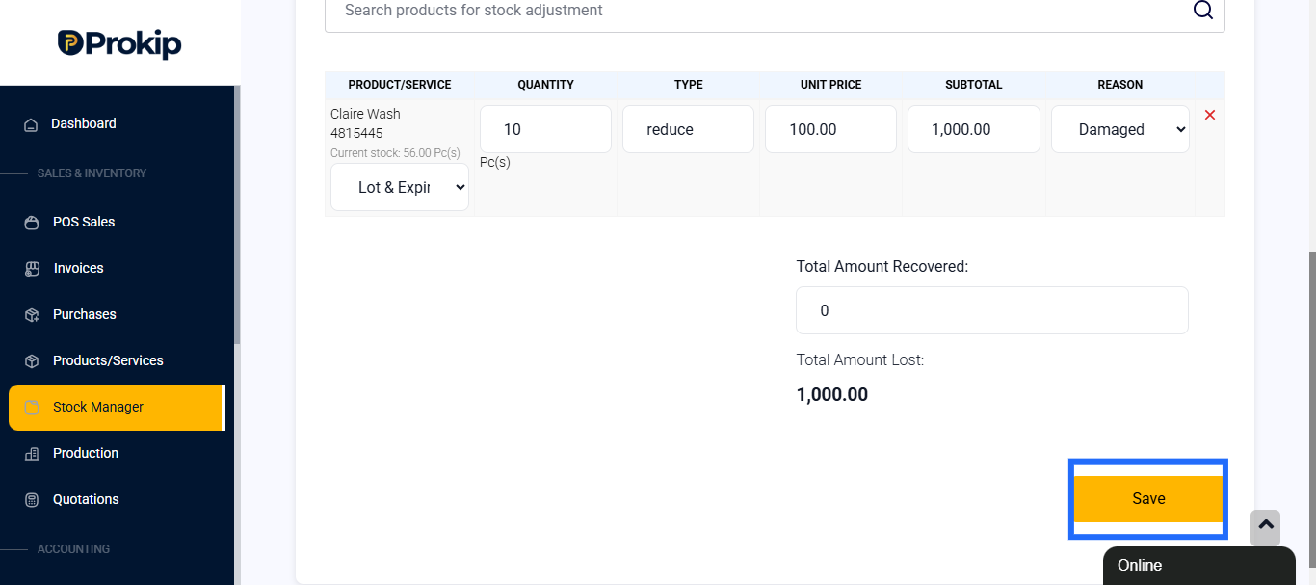
Task: Click the Stock Manager icon
Action: (32, 408)
